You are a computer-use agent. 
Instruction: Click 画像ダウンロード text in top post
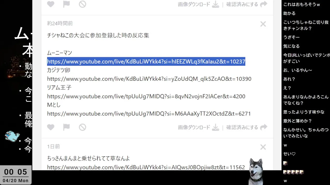coord(194,4)
